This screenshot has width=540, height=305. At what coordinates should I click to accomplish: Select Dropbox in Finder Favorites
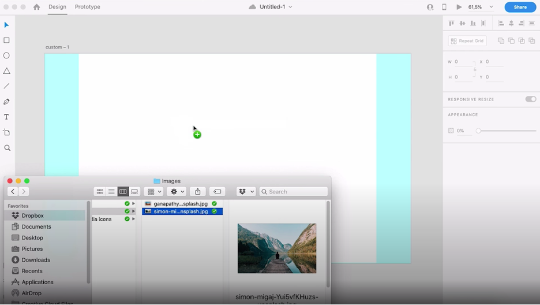pyautogui.click(x=46, y=215)
